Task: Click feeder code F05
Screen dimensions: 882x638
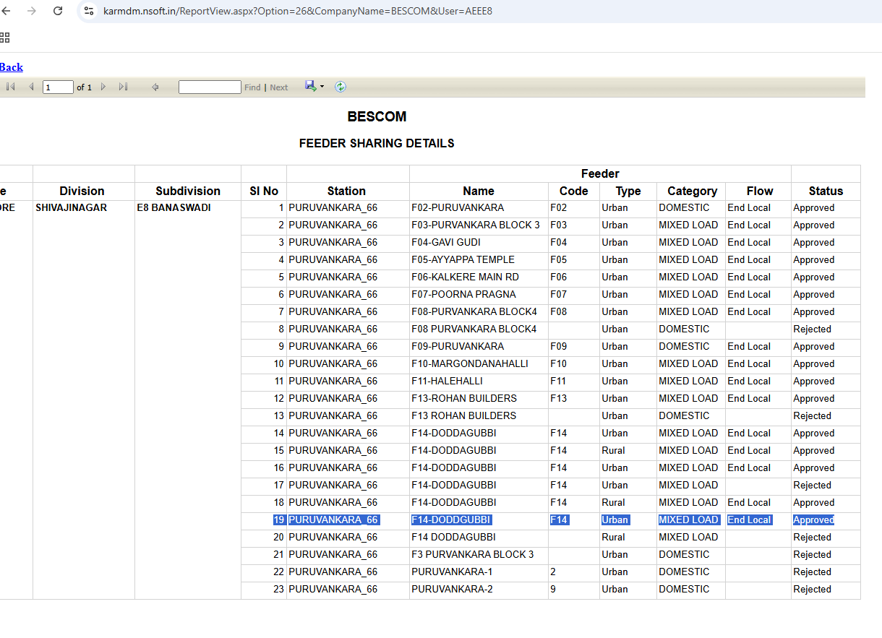Action: 559,260
